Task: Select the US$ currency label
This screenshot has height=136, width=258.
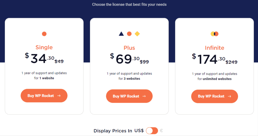Action: pyautogui.click(x=139, y=131)
